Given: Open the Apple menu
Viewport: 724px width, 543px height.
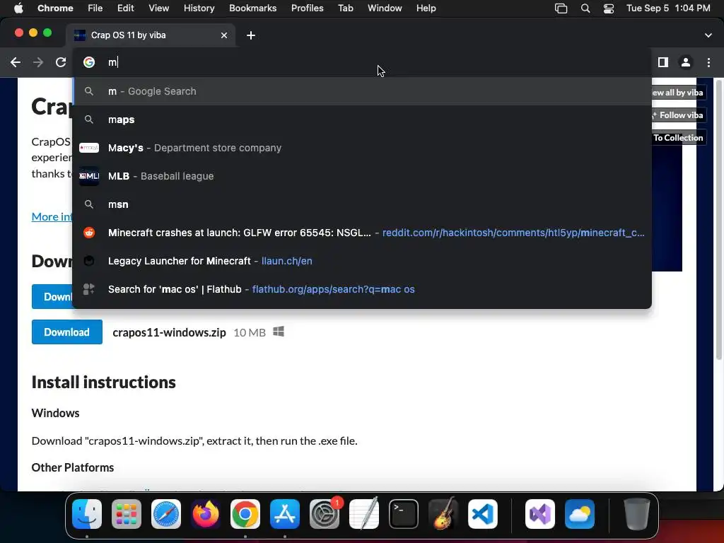Looking at the screenshot, I should [x=18, y=8].
